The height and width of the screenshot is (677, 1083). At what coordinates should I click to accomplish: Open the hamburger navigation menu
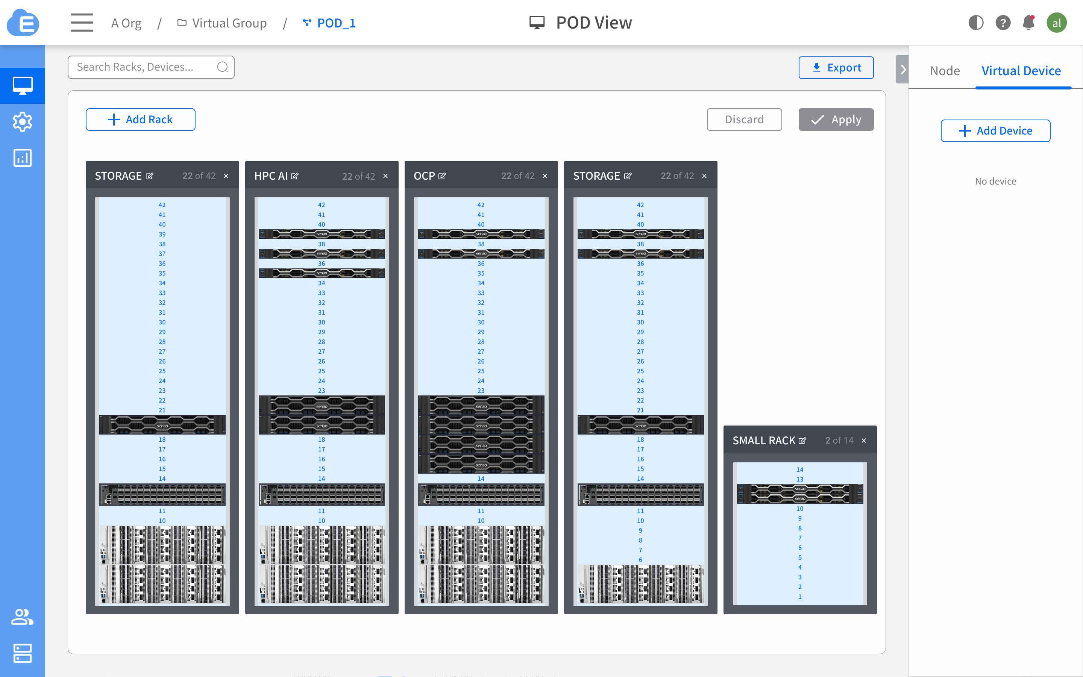coord(82,23)
